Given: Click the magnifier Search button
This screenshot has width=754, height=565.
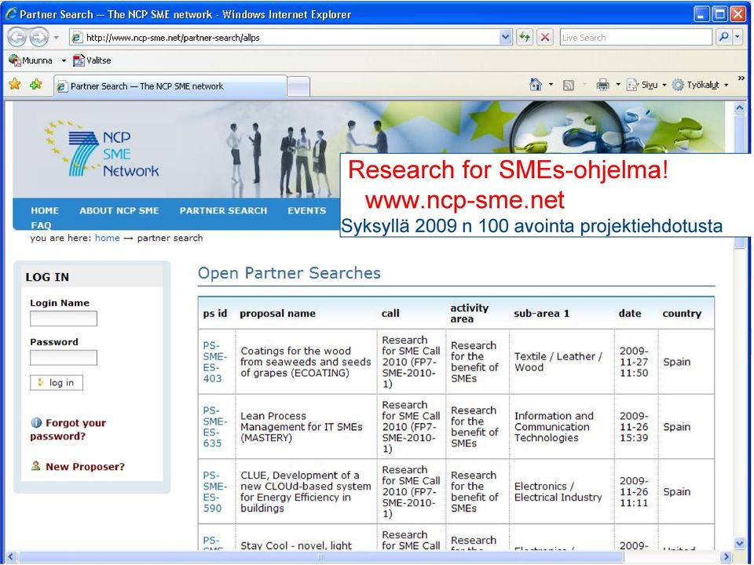Looking at the screenshot, I should (723, 38).
